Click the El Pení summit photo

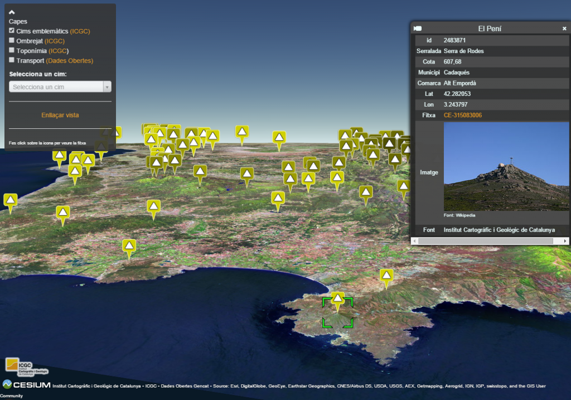pos(506,166)
